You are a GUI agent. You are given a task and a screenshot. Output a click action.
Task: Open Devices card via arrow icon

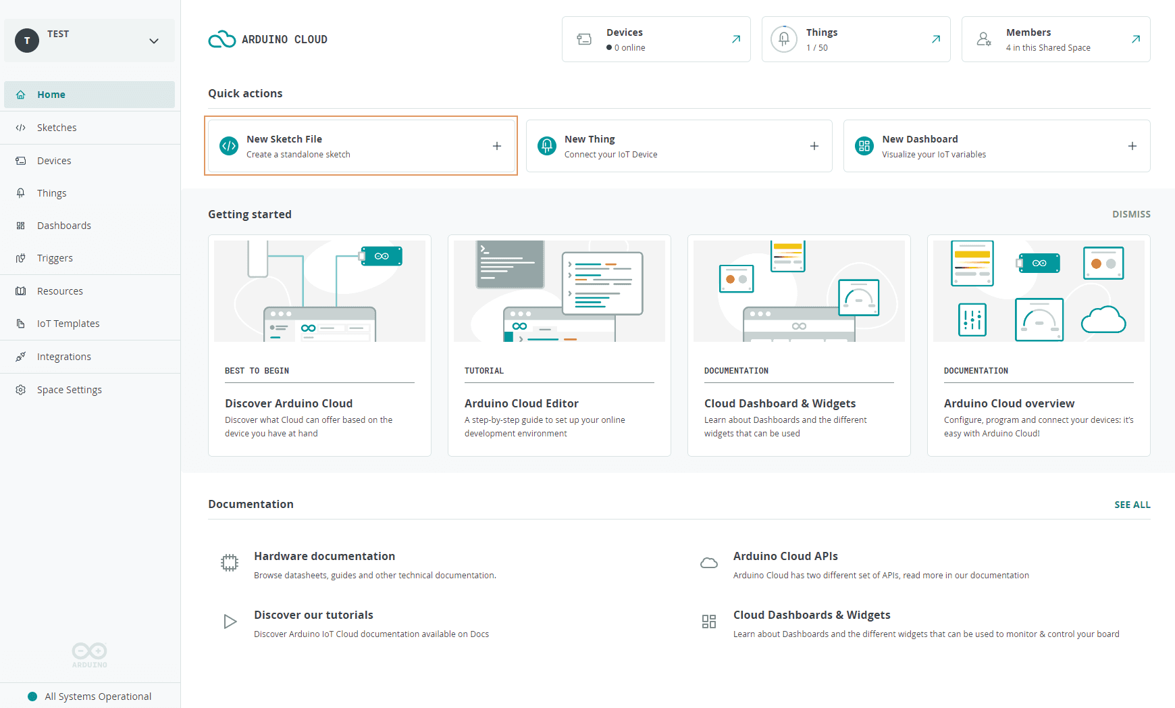pyautogui.click(x=735, y=39)
